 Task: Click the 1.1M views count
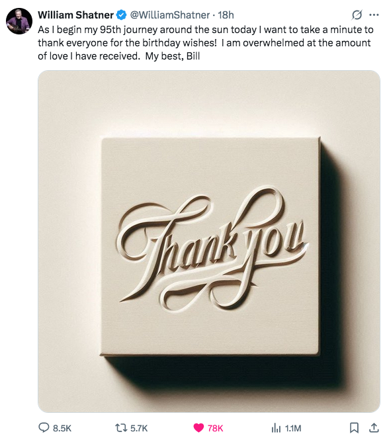point(293,428)
